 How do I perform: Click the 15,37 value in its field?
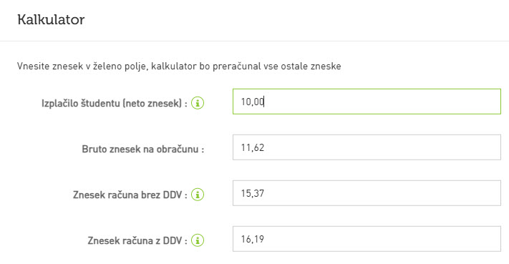252,193
